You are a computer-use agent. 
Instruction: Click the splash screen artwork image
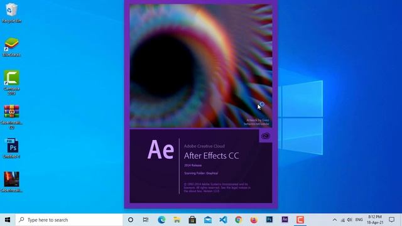(201, 65)
